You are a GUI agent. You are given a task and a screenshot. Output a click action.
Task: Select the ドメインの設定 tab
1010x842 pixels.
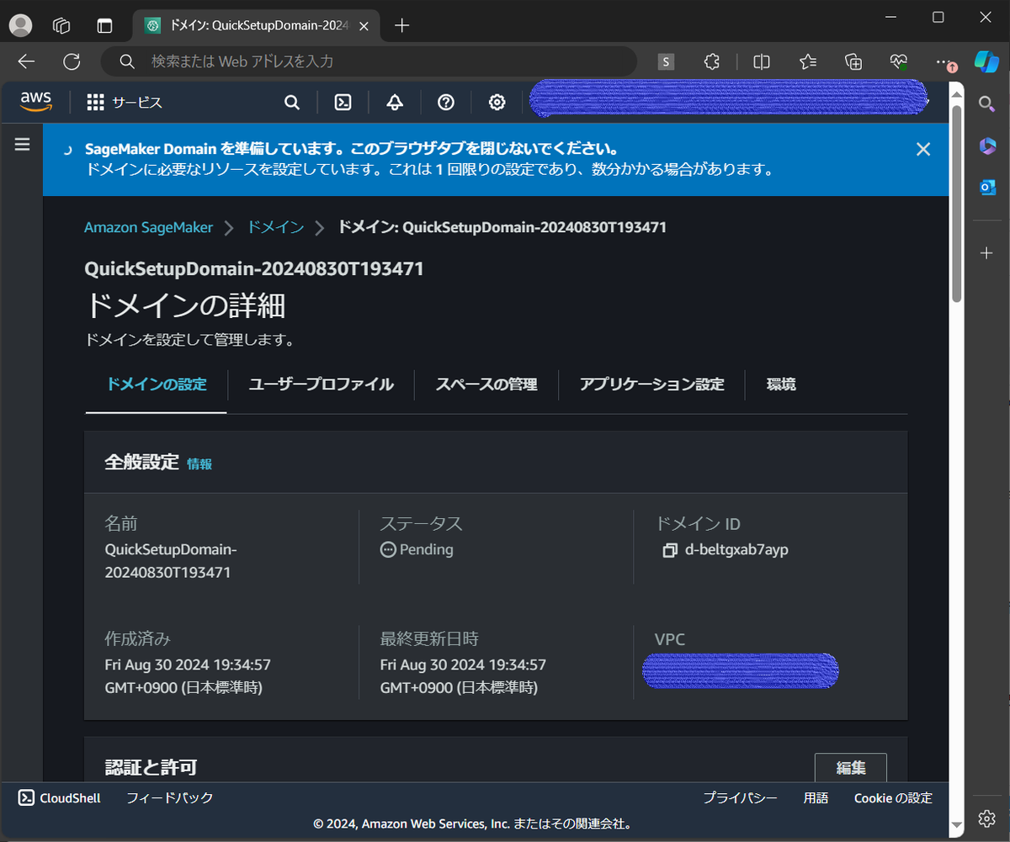[157, 384]
